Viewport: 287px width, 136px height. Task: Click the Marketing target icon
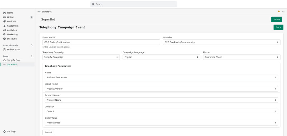click(x=4, y=34)
